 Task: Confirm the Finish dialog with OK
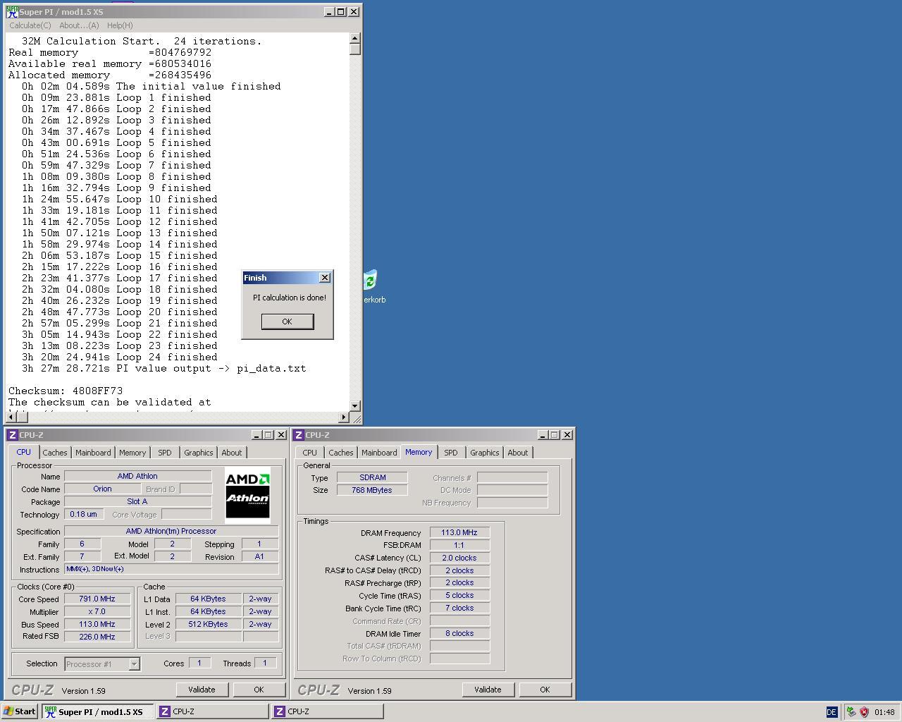[287, 322]
